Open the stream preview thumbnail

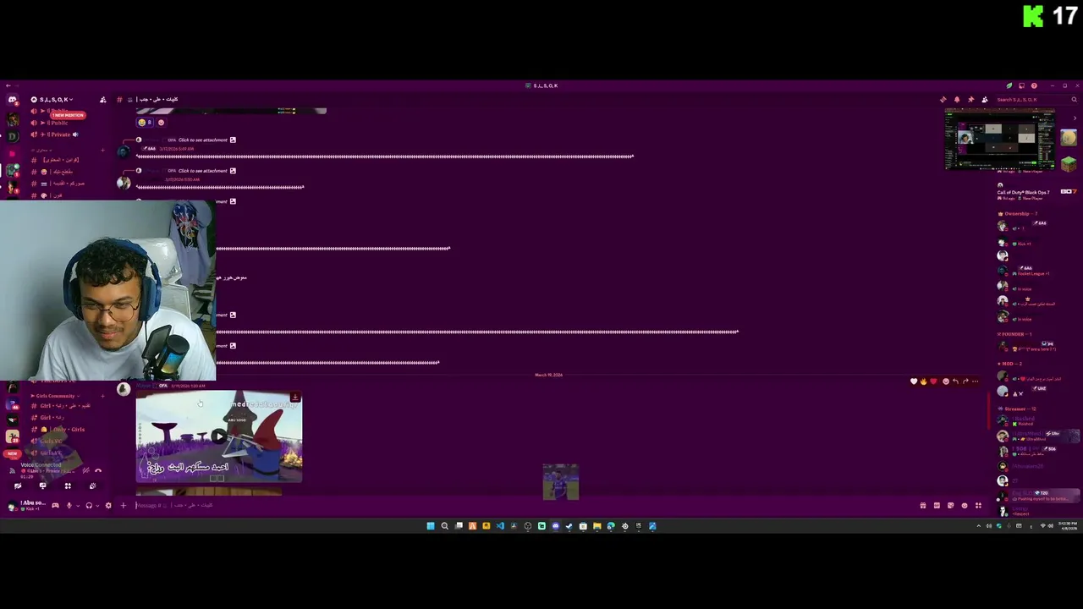pos(1000,139)
